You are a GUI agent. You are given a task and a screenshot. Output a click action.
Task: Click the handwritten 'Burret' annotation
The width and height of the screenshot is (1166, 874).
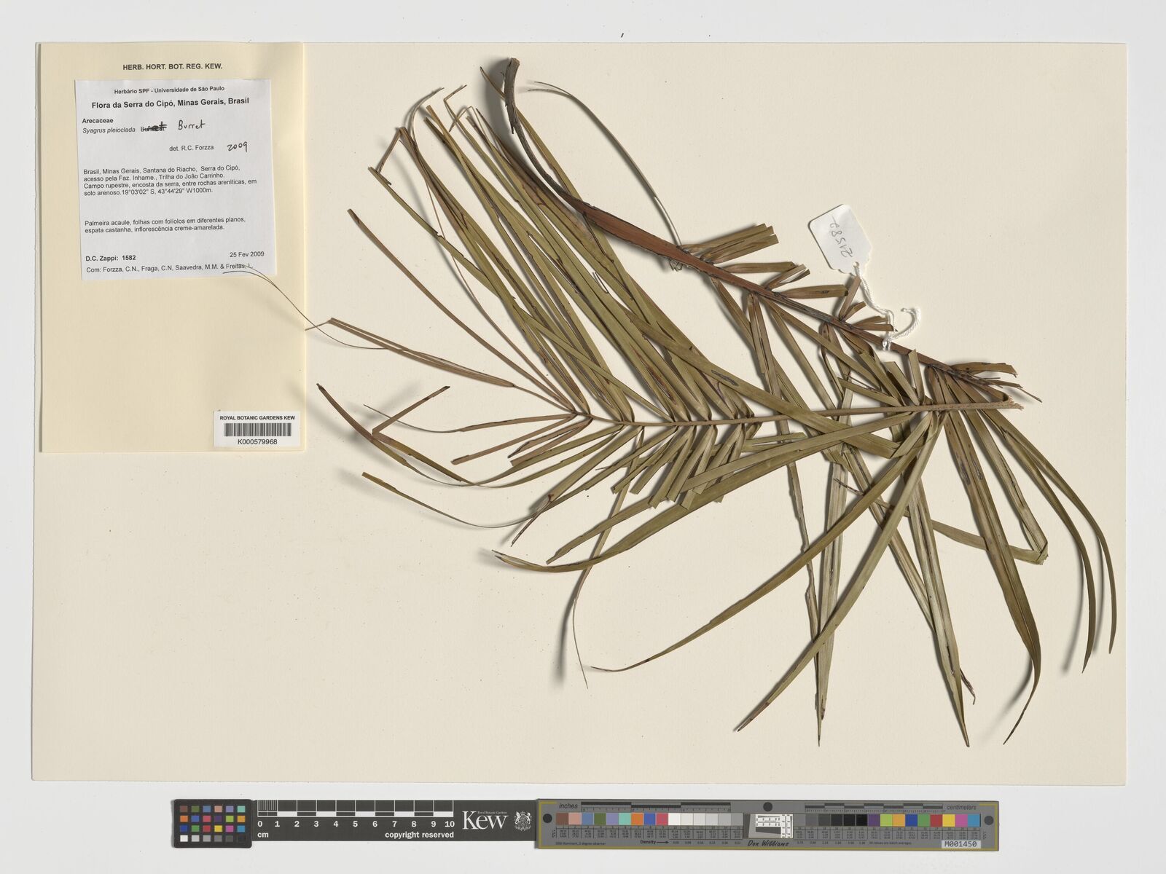(193, 125)
